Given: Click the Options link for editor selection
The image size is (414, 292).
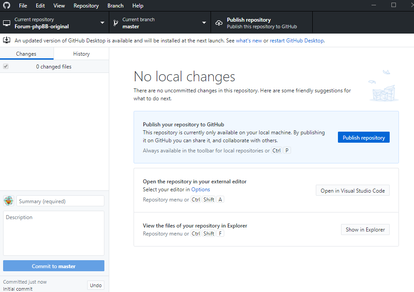Looking at the screenshot, I should tap(200, 190).
